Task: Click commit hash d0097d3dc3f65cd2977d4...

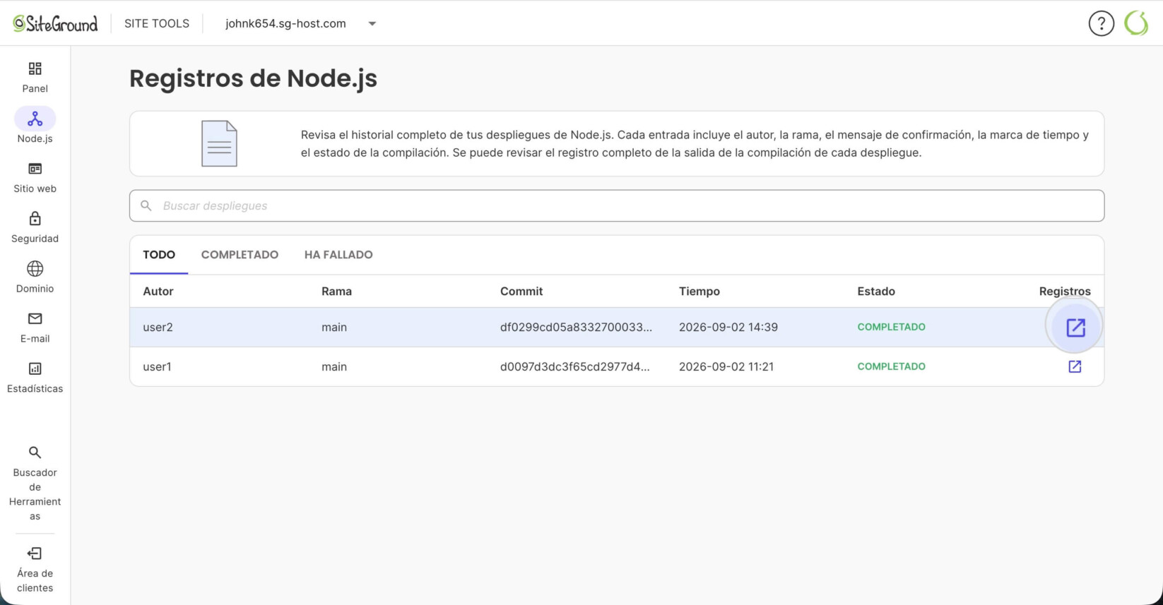Action: 574,366
